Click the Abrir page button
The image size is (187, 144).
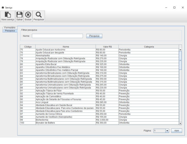176,131
